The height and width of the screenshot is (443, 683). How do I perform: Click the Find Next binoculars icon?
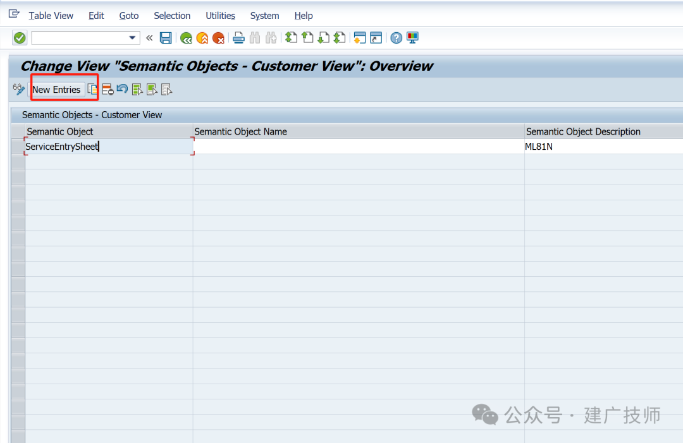(x=271, y=38)
